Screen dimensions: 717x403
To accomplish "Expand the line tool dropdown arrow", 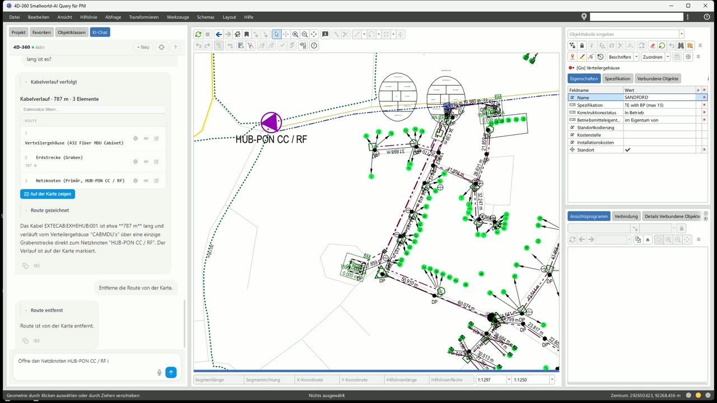I will pos(364,34).
